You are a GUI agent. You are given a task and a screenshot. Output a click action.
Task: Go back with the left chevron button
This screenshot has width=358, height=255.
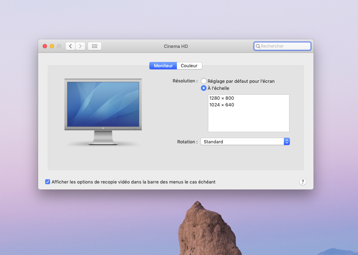[x=70, y=46]
